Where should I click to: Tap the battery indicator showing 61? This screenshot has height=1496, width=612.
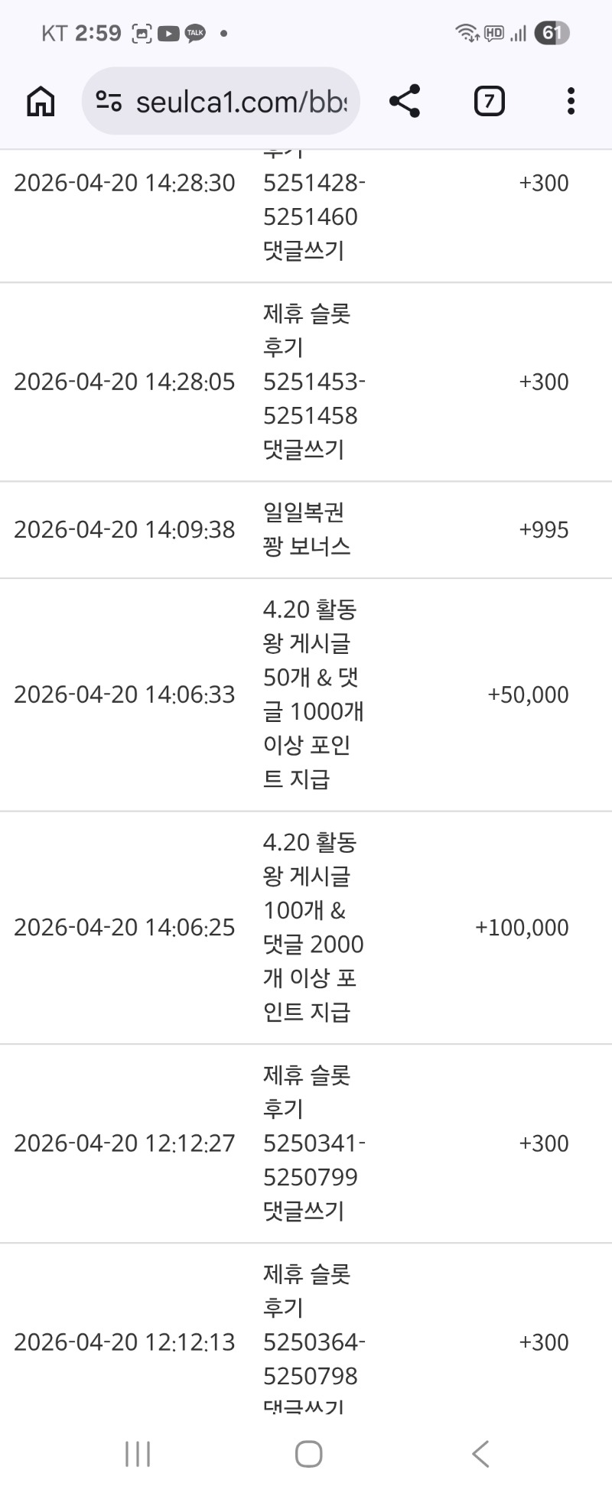(x=552, y=33)
